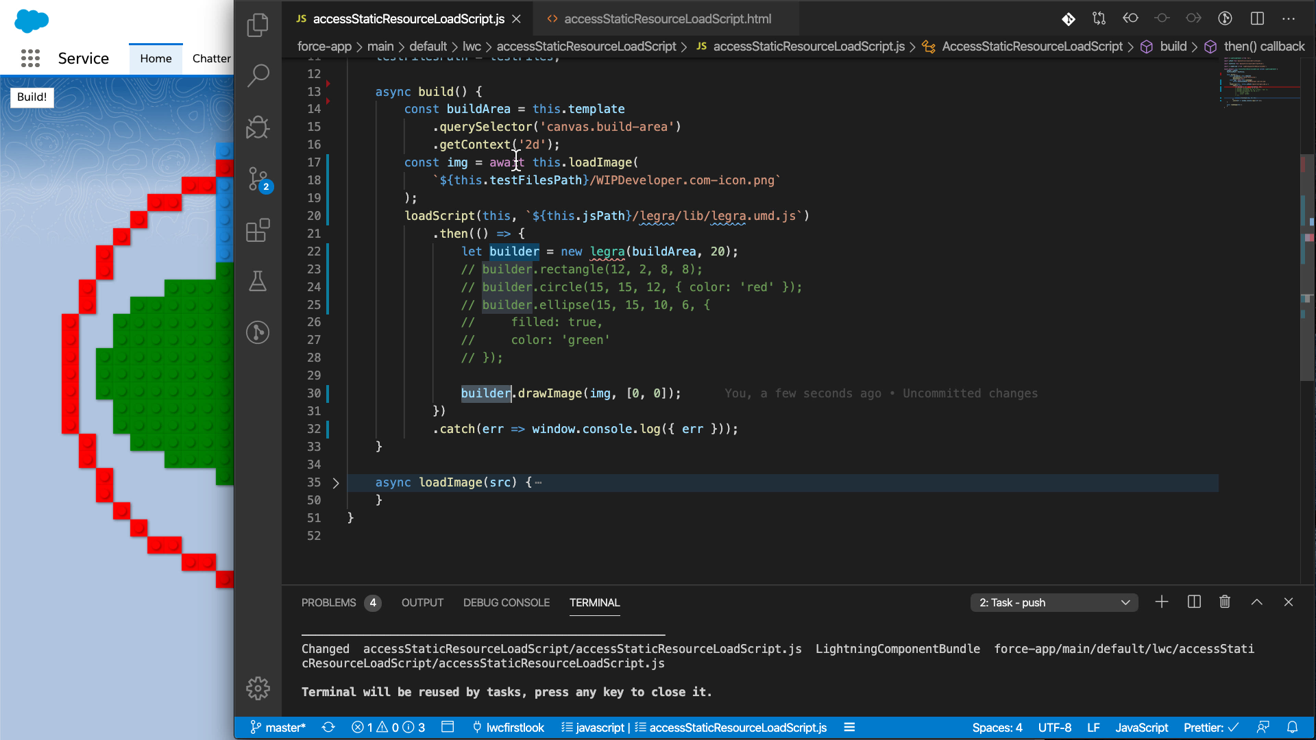1316x740 pixels.
Task: Select DEBUG CONSOLE panel tab
Action: pyautogui.click(x=507, y=603)
